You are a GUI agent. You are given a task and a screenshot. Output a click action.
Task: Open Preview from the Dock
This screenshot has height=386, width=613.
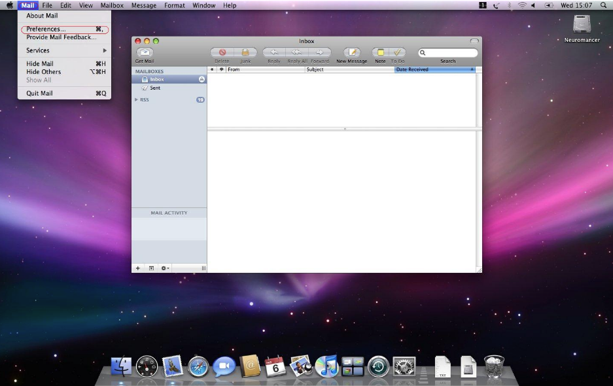(301, 366)
